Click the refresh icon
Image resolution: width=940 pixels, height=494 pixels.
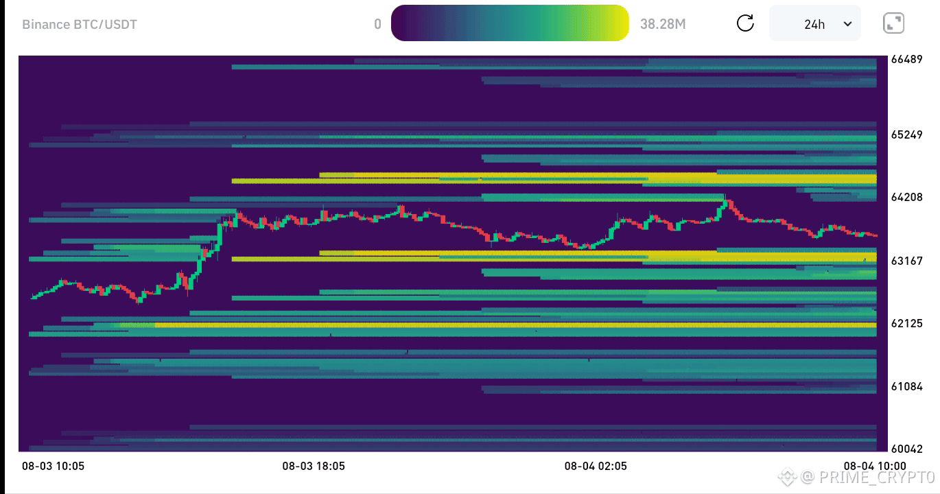coord(745,23)
